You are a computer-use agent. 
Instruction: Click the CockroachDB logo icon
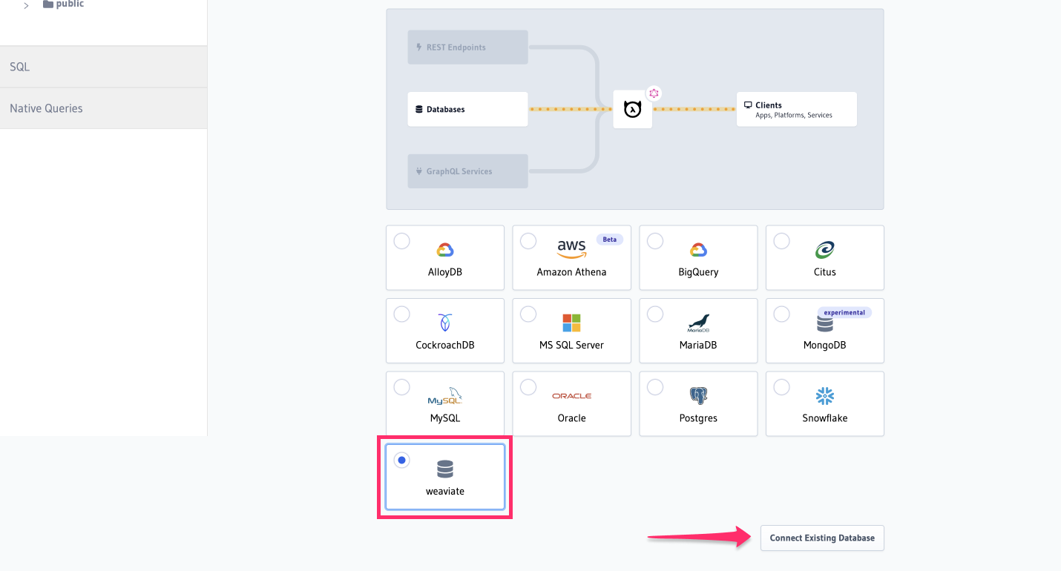[x=444, y=322]
